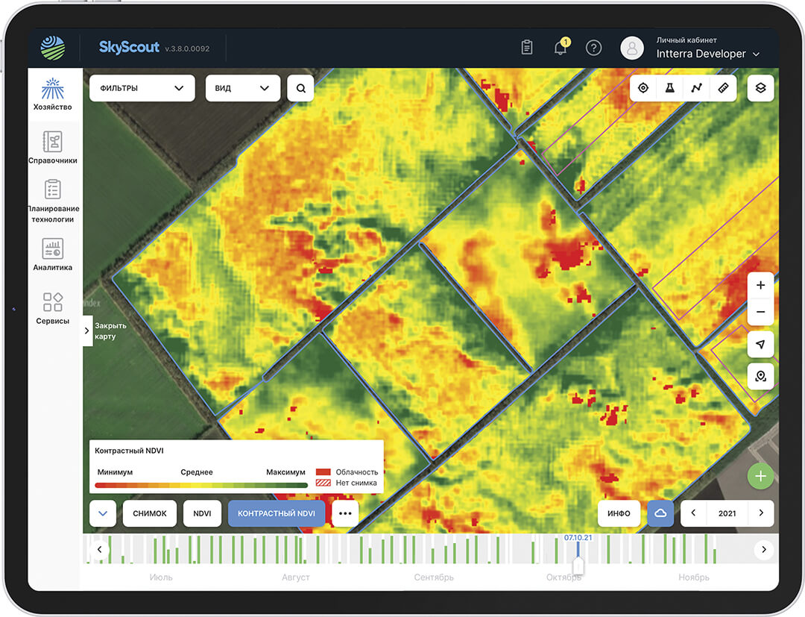
Task: Open the clipboard tasks icon
Action: 527,48
